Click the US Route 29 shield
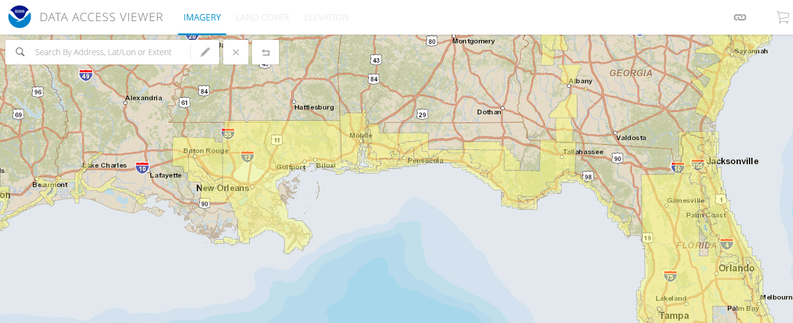 [x=422, y=114]
